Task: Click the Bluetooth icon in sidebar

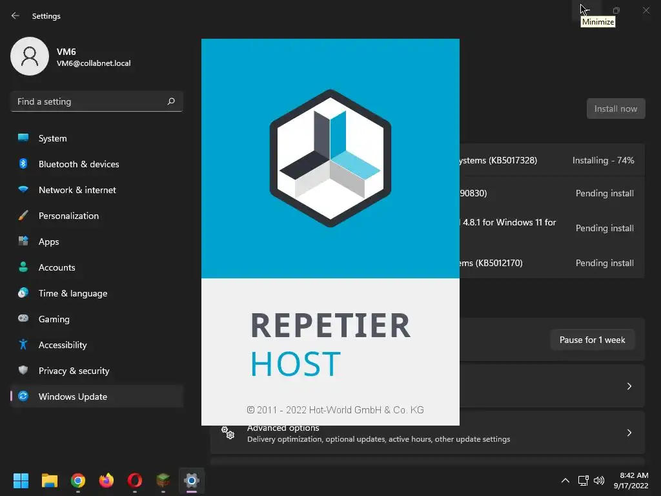Action: (x=23, y=163)
